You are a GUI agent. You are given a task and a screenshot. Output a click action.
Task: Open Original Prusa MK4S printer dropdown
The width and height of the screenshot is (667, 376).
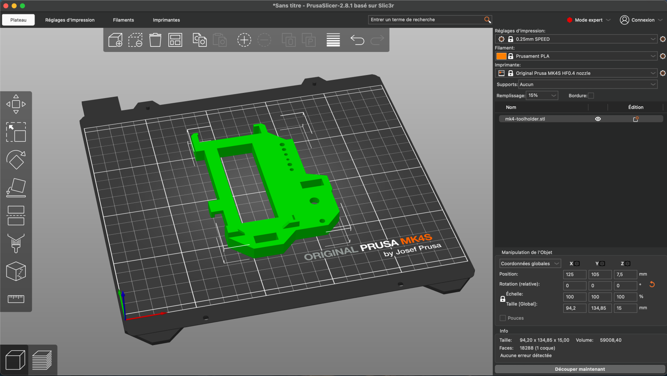coord(576,73)
